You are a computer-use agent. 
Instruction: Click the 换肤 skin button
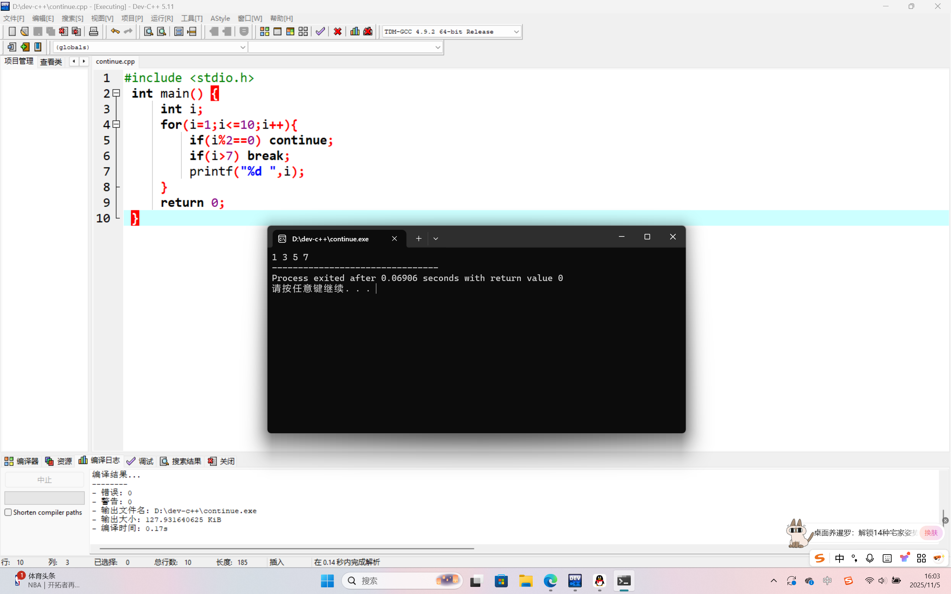pos(931,533)
